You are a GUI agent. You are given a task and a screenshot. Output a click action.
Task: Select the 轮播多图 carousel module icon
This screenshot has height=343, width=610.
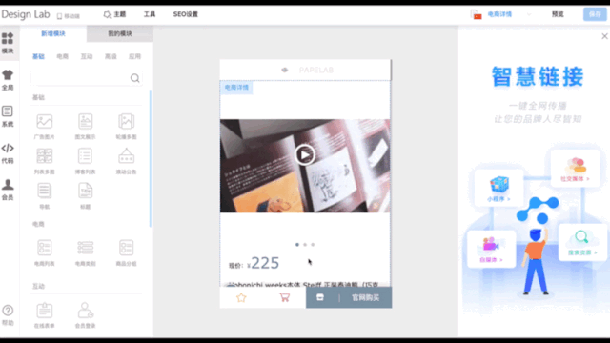coord(126,126)
